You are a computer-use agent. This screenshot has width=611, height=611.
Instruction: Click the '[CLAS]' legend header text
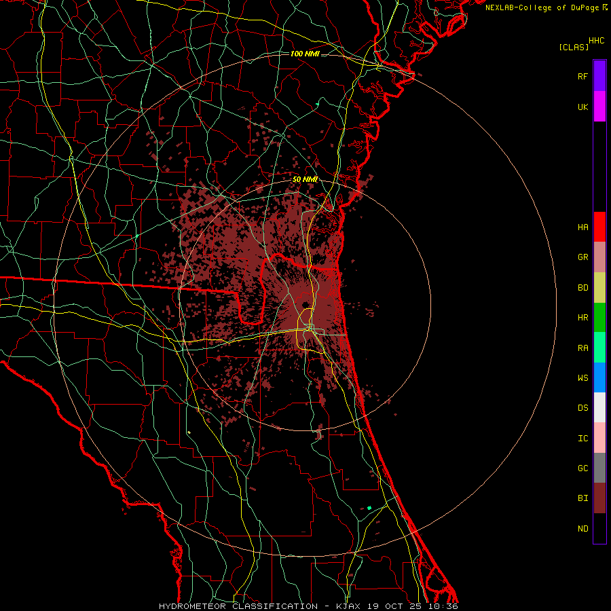pos(574,47)
